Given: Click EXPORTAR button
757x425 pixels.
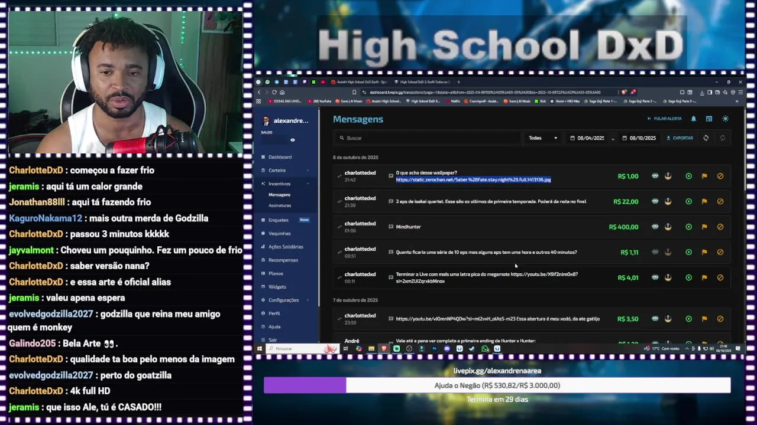Looking at the screenshot, I should (x=680, y=138).
